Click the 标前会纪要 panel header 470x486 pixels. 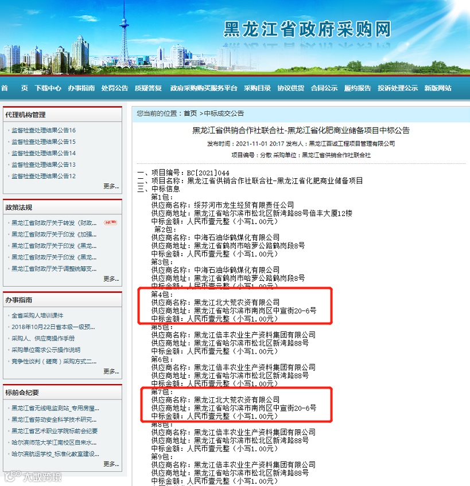click(63, 393)
